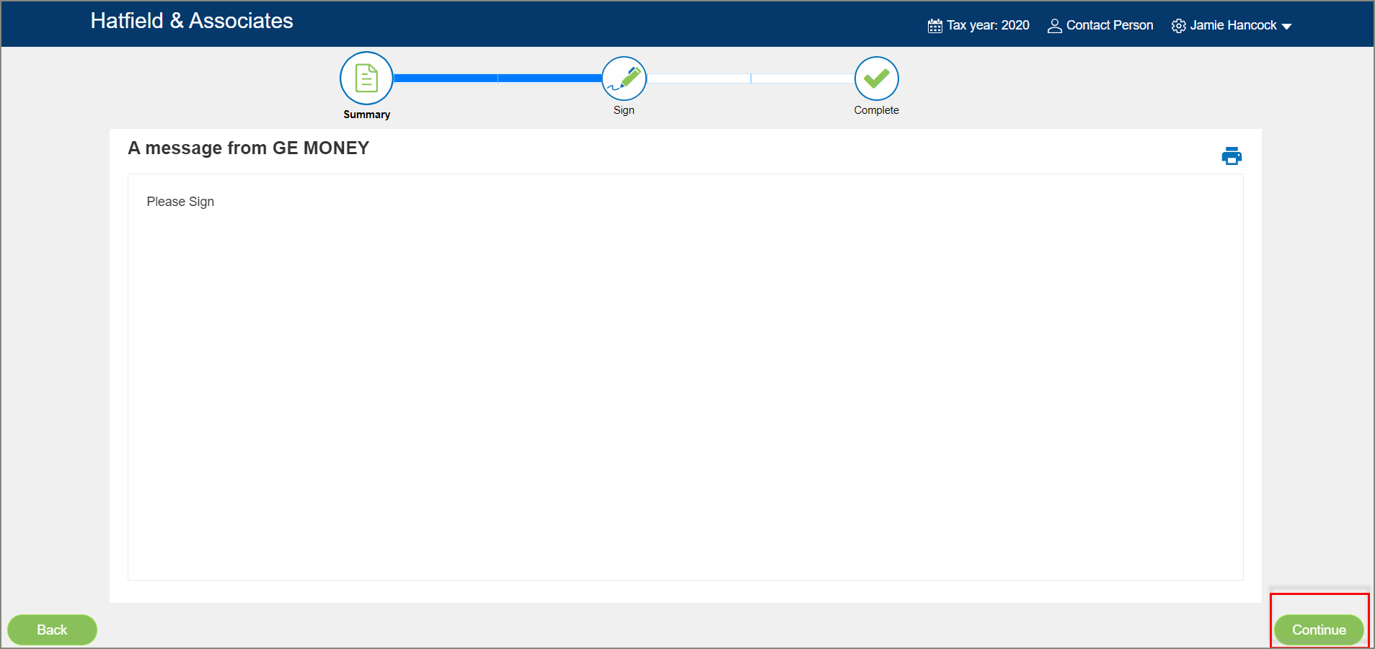Image resolution: width=1375 pixels, height=649 pixels.
Task: Click the gear icon beside Jamie Hancock
Action: point(1178,26)
